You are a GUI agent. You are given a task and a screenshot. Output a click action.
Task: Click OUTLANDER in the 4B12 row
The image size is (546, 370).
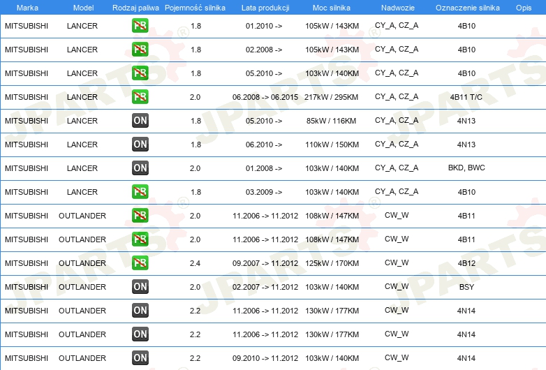tap(82, 263)
